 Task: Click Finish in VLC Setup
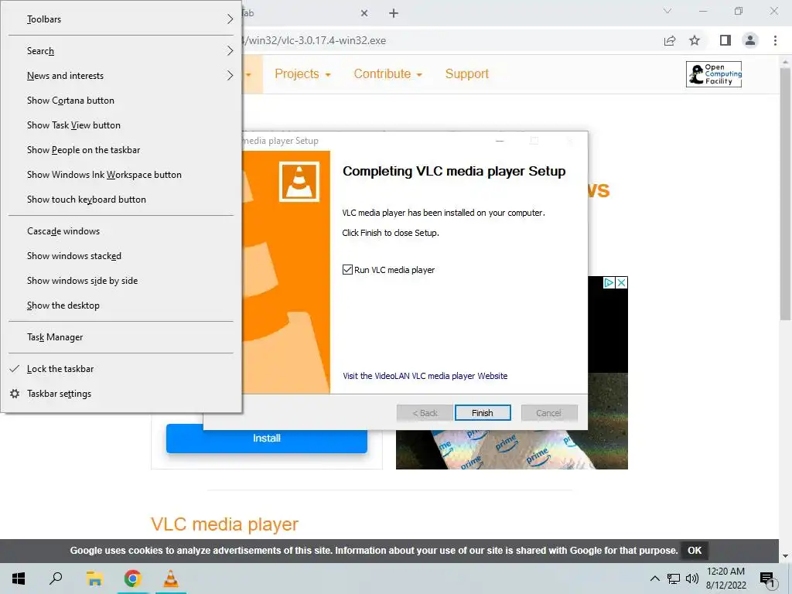tap(483, 413)
